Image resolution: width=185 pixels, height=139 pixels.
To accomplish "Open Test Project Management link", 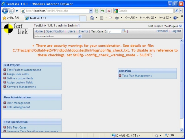I will point(24,70).
